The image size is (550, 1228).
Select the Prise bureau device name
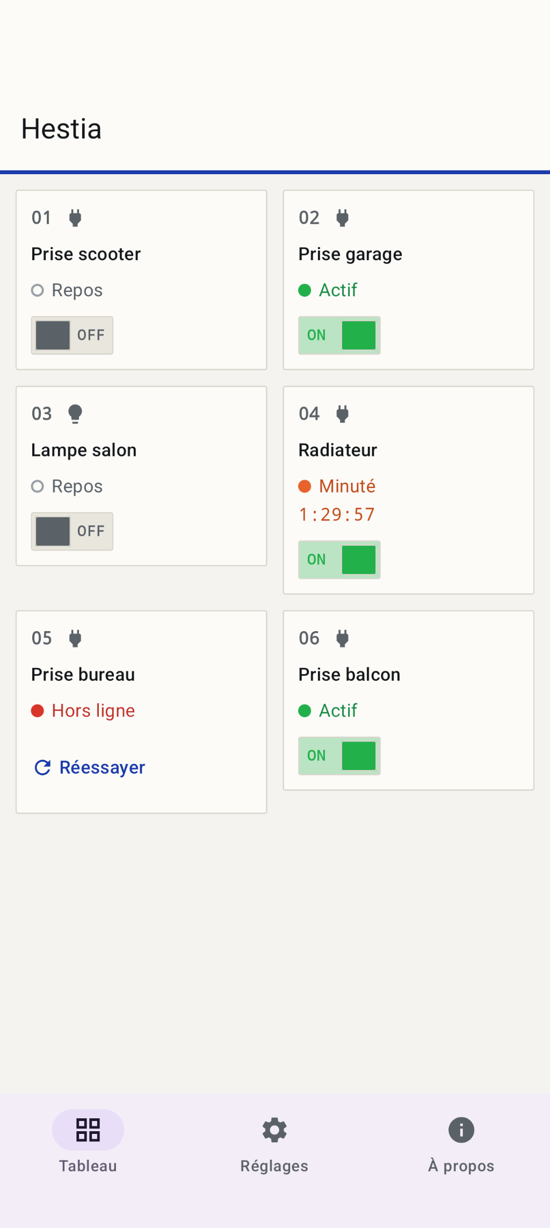83,674
